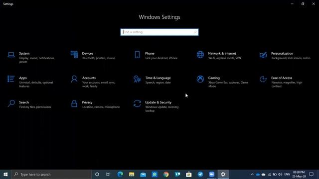Open the Gaming category label
319x179 pixels.
click(214, 78)
